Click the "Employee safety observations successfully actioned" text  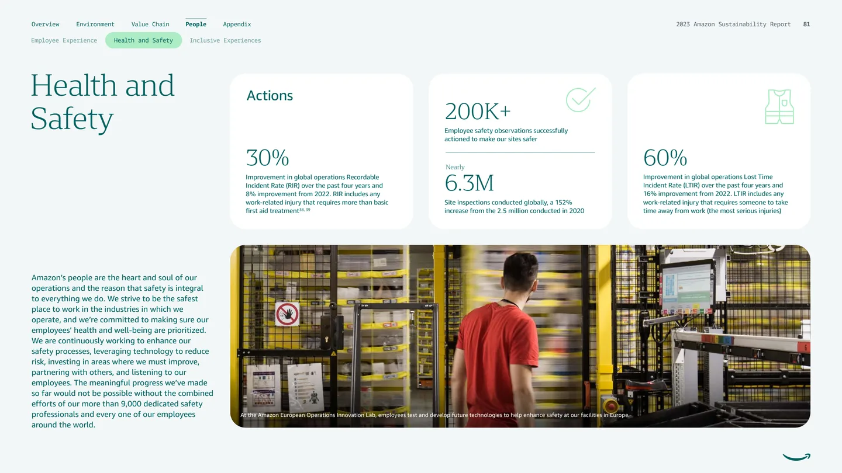tap(506, 135)
